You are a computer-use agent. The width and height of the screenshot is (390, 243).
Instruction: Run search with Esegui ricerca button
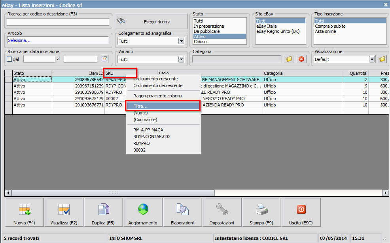(151, 21)
